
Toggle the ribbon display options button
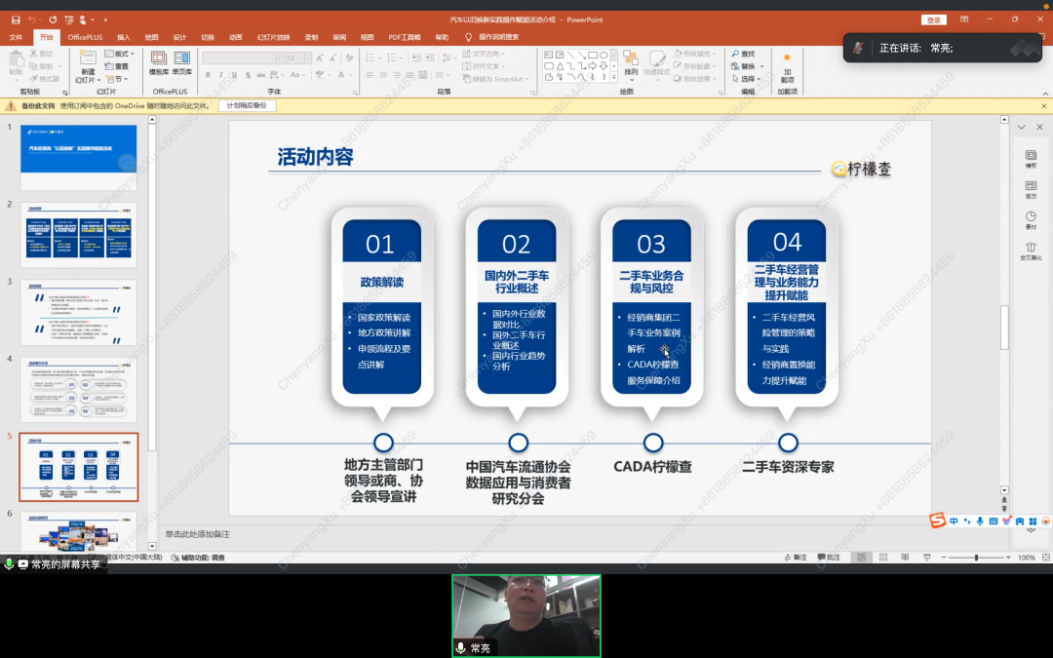(x=964, y=19)
